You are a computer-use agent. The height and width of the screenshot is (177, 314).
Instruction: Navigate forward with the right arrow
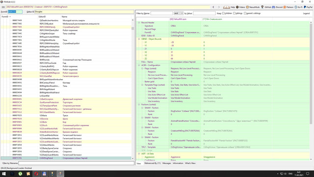(219, 7)
